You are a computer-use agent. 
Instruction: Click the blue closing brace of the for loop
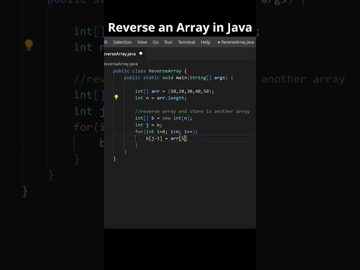[x=136, y=145]
